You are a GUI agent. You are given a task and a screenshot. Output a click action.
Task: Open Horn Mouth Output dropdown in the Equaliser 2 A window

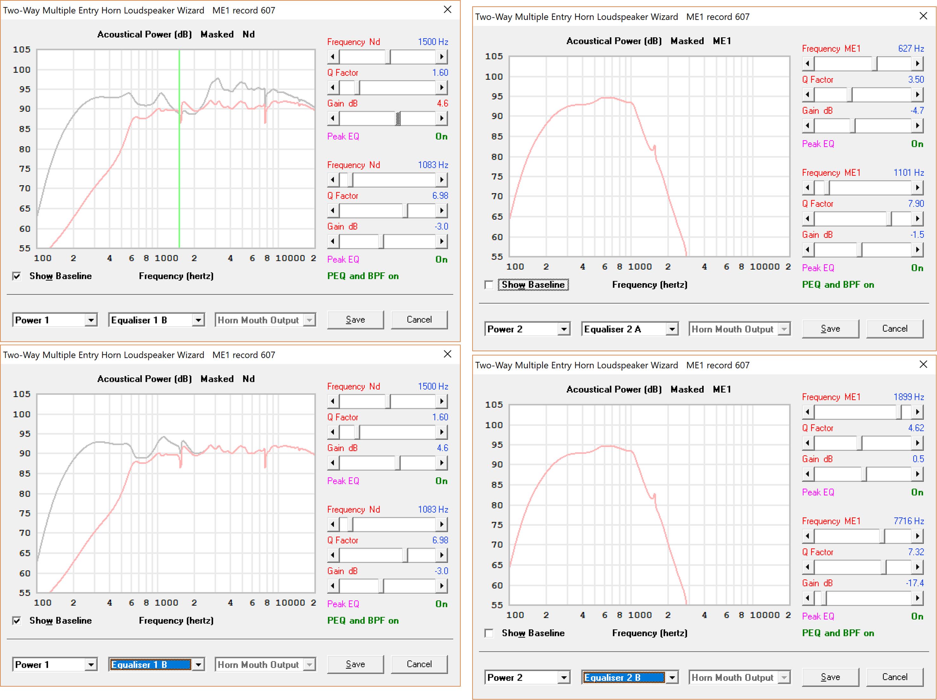784,329
